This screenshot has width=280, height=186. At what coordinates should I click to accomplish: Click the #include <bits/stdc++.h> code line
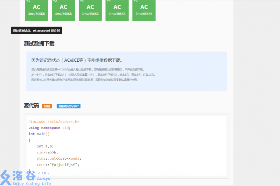54,122
